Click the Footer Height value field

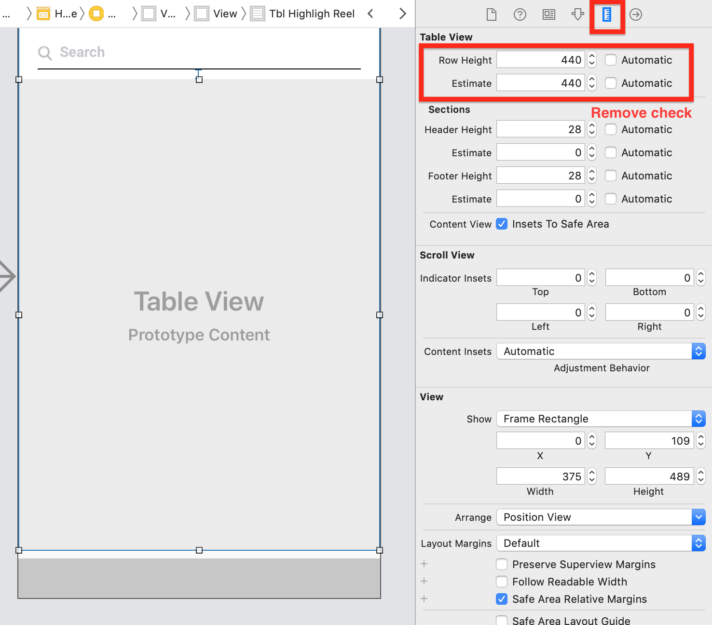(x=541, y=176)
